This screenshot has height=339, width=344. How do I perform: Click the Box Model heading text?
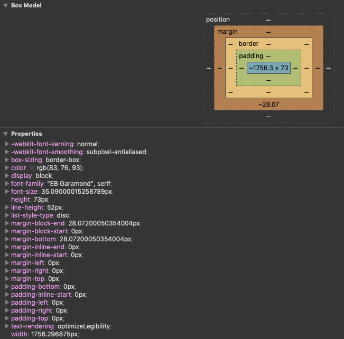coord(26,5)
